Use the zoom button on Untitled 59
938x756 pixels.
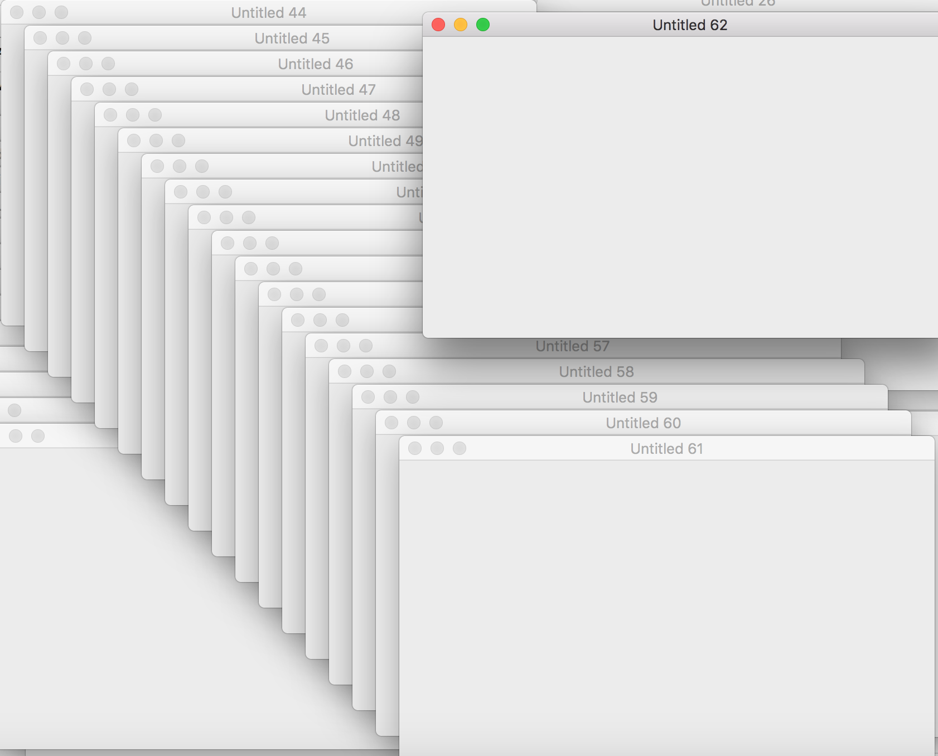pos(413,397)
